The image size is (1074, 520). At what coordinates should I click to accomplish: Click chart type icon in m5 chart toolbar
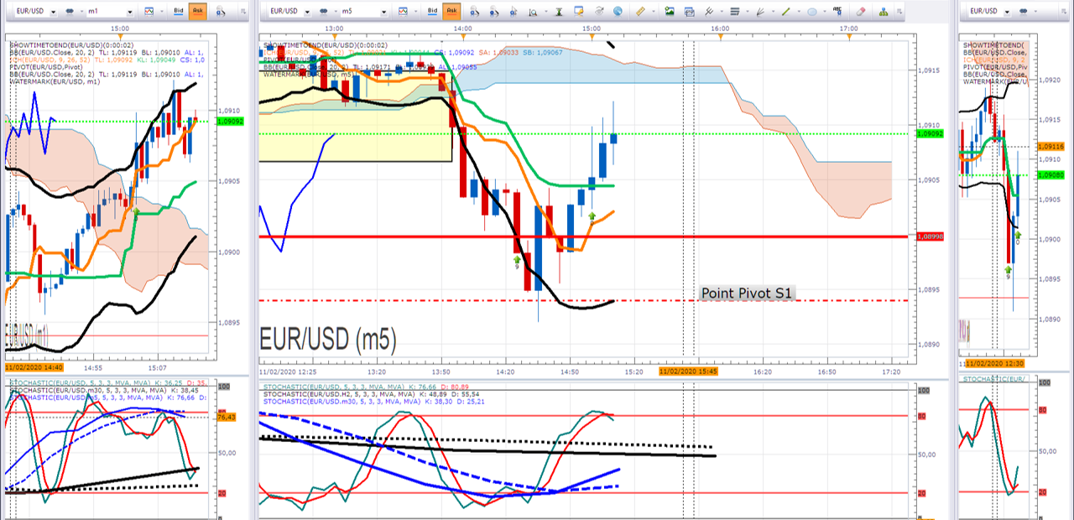click(403, 12)
